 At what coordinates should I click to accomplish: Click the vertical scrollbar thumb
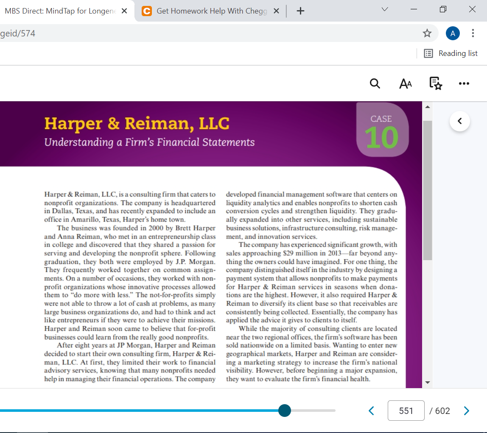(427, 190)
